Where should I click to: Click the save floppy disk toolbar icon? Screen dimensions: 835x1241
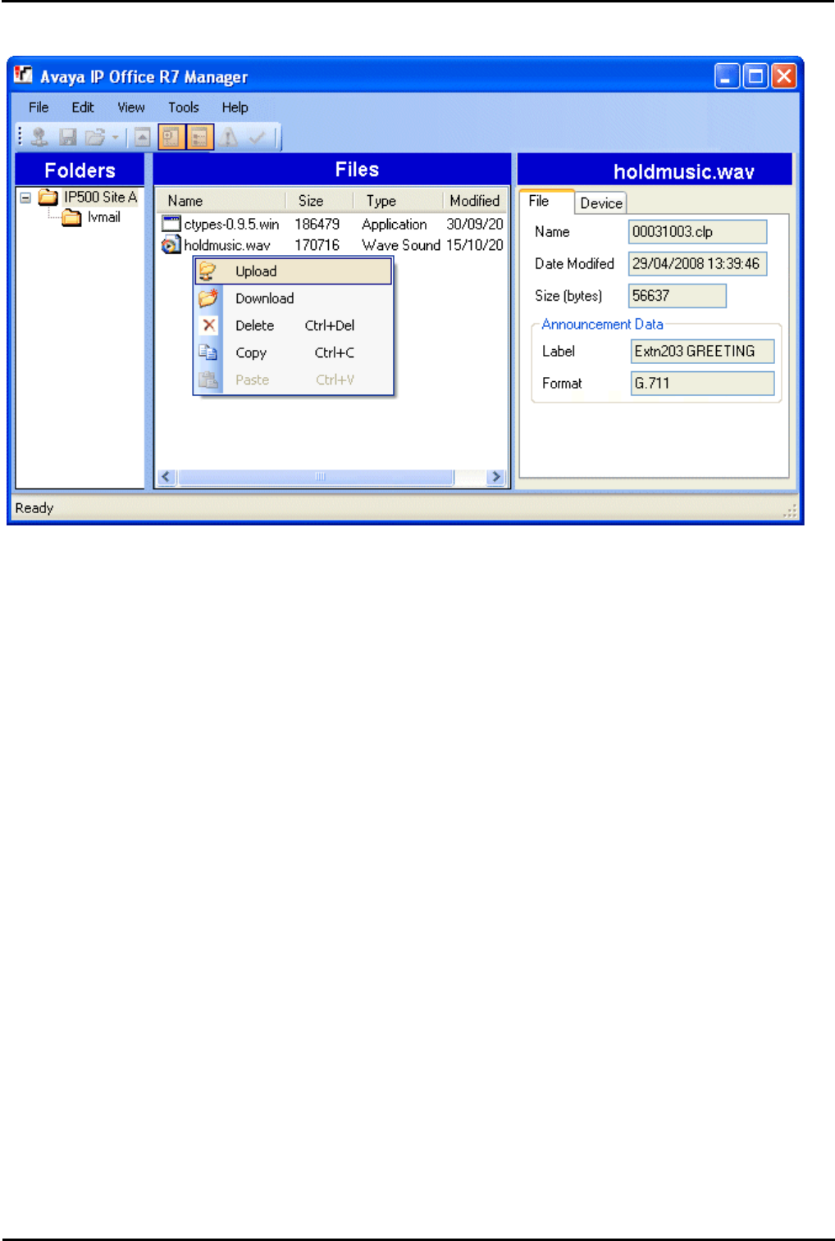[x=68, y=137]
